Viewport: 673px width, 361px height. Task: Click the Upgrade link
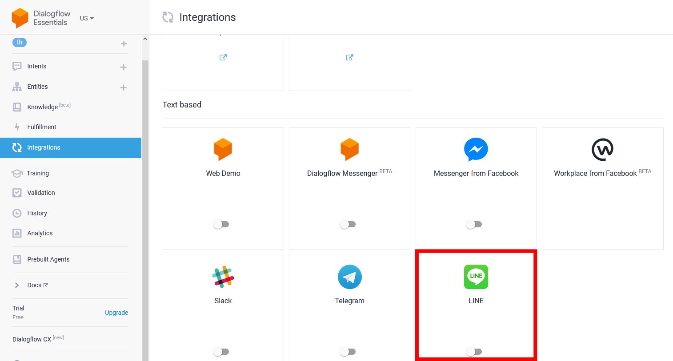click(116, 313)
